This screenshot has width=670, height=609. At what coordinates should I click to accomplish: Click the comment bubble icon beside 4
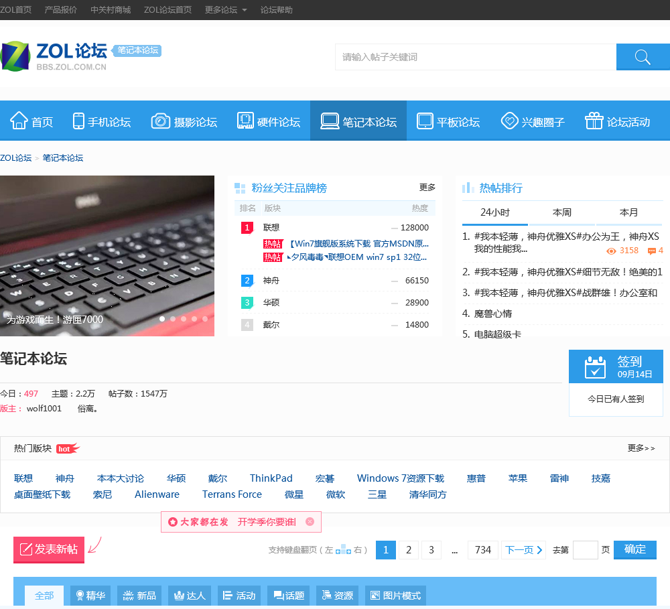coord(652,251)
